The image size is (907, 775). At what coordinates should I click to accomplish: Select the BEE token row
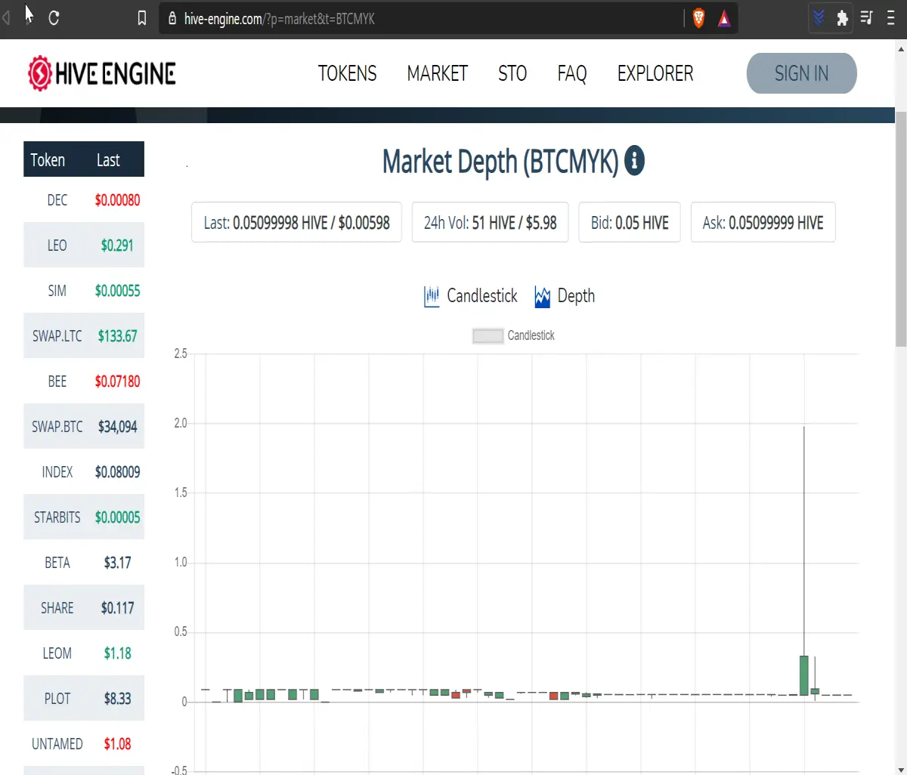(84, 381)
